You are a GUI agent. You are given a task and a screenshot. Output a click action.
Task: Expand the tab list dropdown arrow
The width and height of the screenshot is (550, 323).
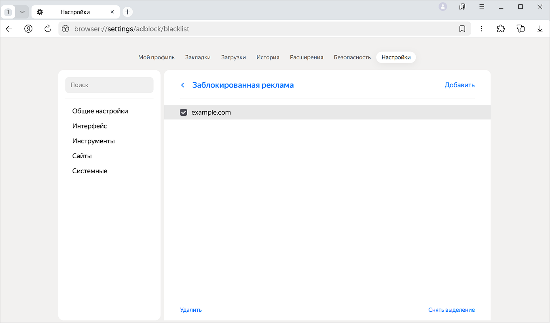22,12
